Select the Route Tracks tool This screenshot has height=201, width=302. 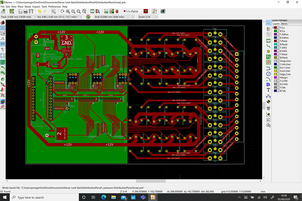[x=268, y=46]
